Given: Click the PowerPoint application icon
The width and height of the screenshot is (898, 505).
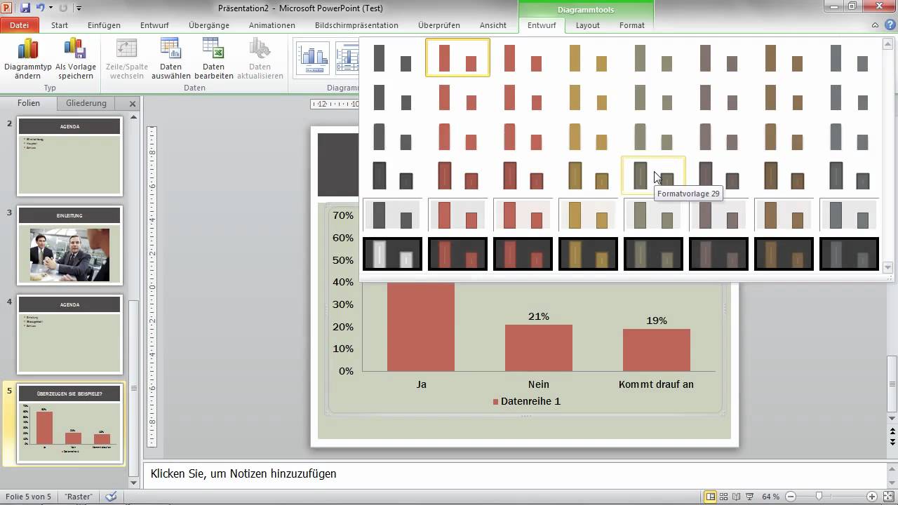Looking at the screenshot, I should click(7, 8).
